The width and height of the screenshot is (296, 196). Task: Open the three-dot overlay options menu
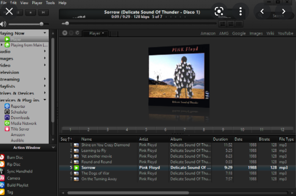pyautogui.click(x=240, y=11)
